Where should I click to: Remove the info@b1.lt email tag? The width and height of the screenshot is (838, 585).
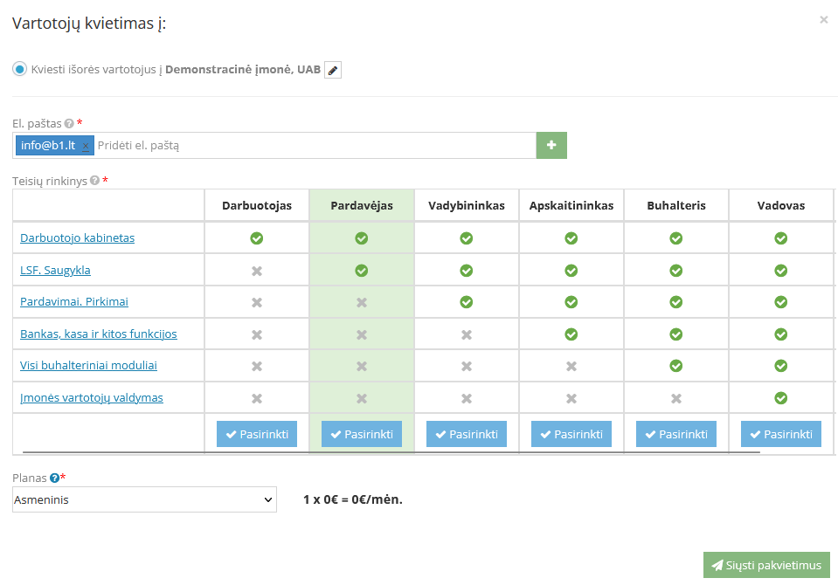click(85, 147)
